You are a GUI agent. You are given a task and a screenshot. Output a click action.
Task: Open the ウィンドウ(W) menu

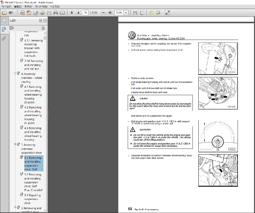pos(41,7)
